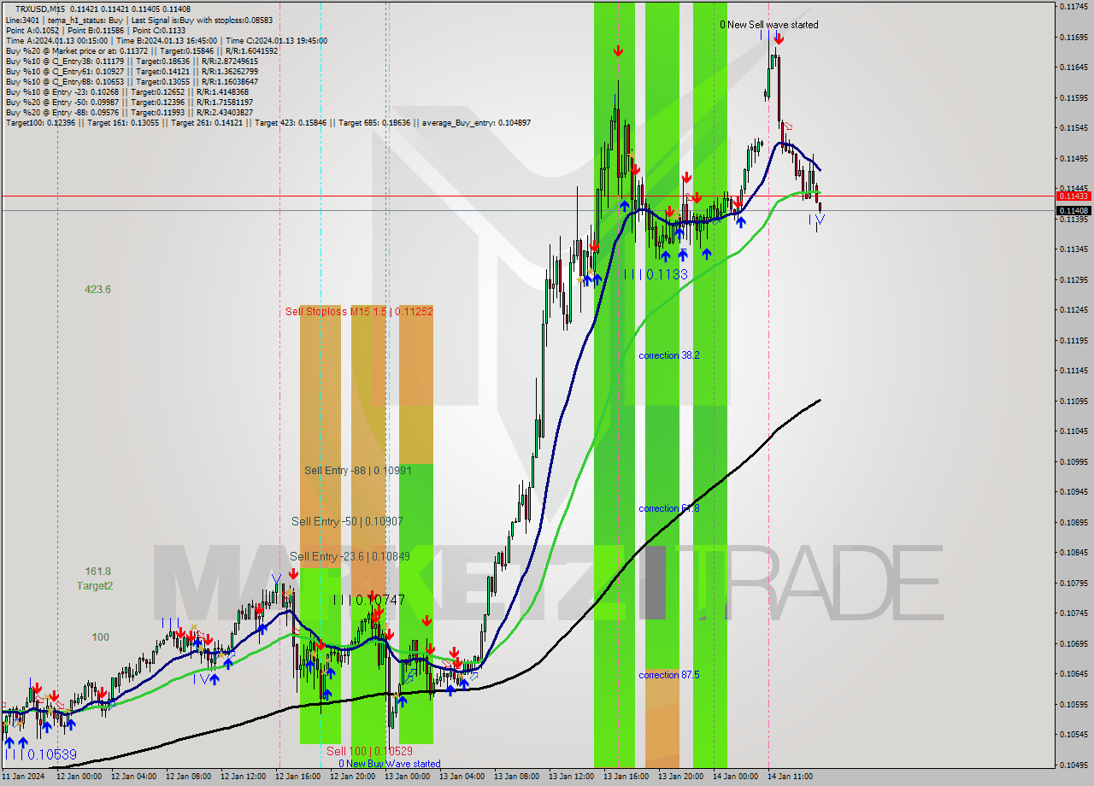Select the 'I I I 0.10539' wave label
The height and width of the screenshot is (786, 1094).
click(x=40, y=754)
